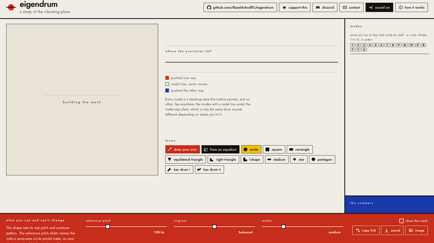434x243 pixels.
Task: Click mode key 7
Action: point(387,45)
